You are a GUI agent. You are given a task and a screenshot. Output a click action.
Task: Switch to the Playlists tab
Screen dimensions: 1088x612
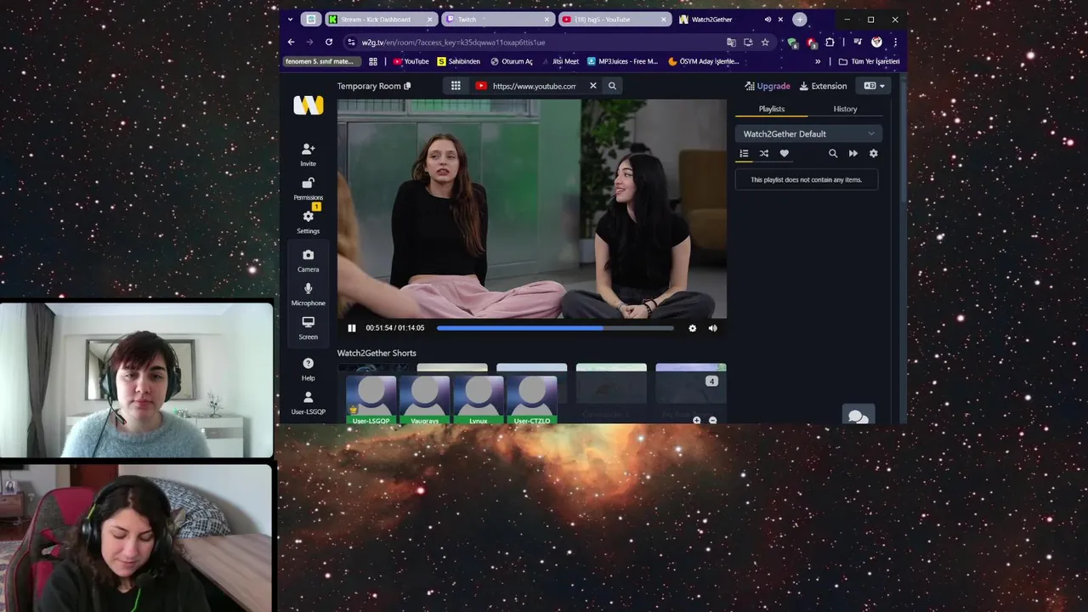[x=772, y=109]
